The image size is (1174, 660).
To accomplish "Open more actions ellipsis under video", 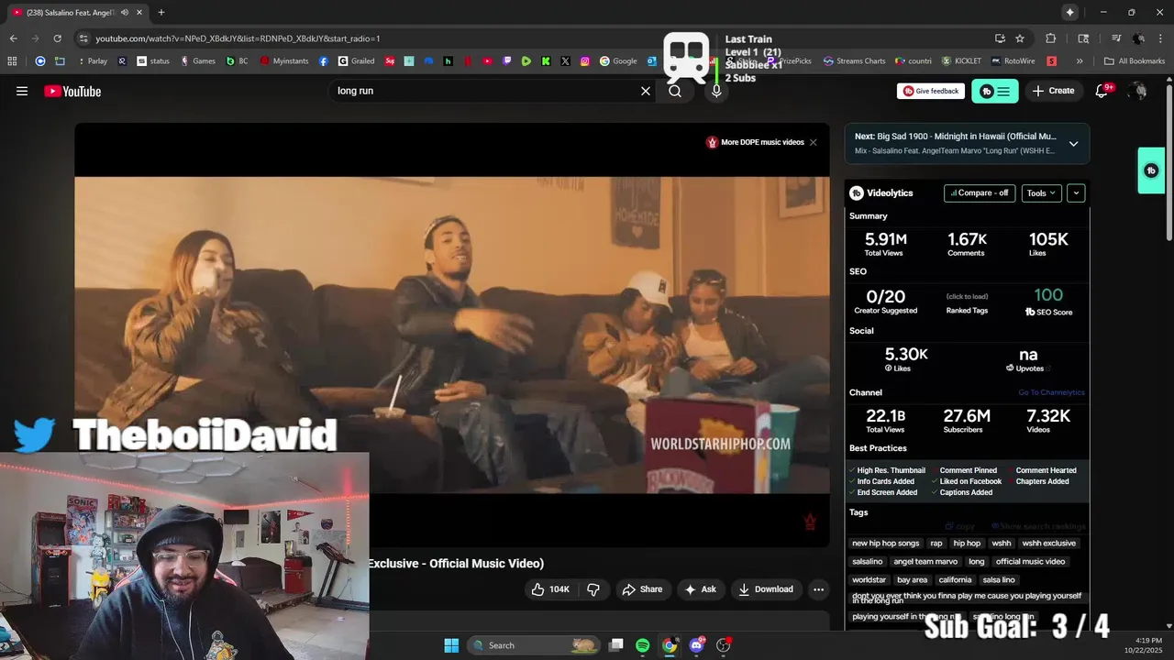I will point(818,589).
